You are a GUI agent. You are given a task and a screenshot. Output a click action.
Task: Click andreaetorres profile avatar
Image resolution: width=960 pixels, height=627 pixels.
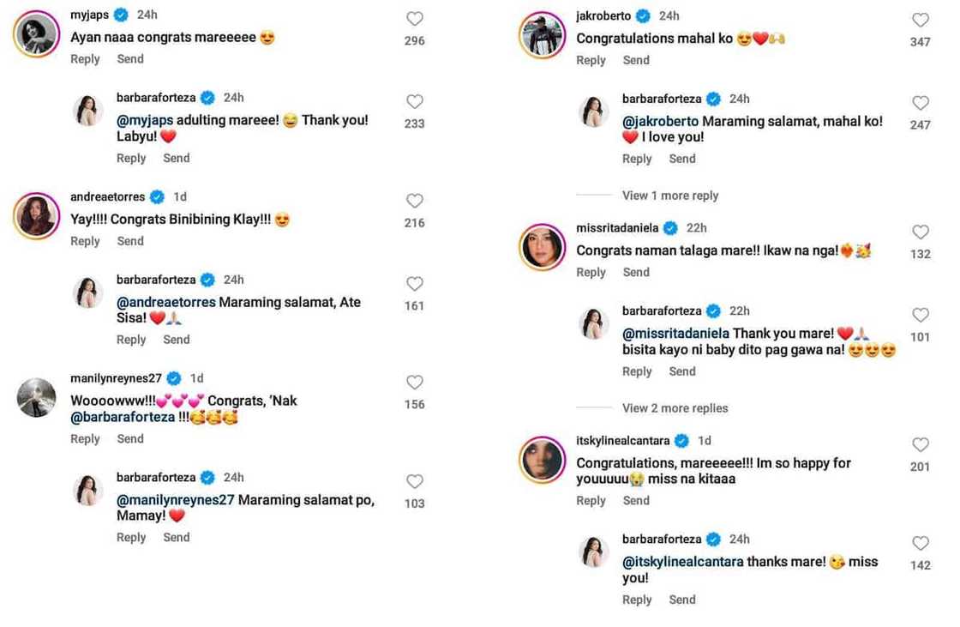36,216
